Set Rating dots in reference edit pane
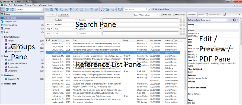 click(x=195, y=27)
